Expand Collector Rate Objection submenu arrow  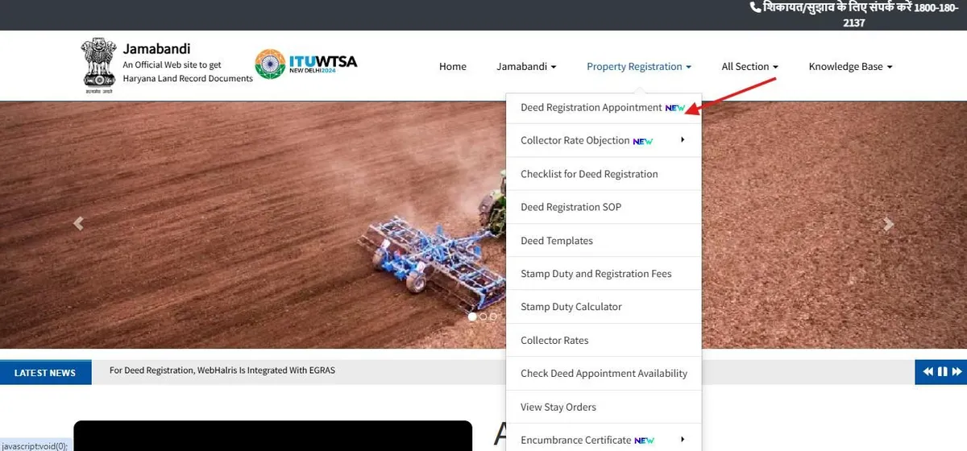683,140
